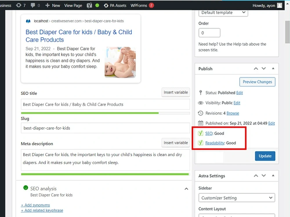Click the Published on calendar icon
The width and height of the screenshot is (290, 217).
click(200, 123)
